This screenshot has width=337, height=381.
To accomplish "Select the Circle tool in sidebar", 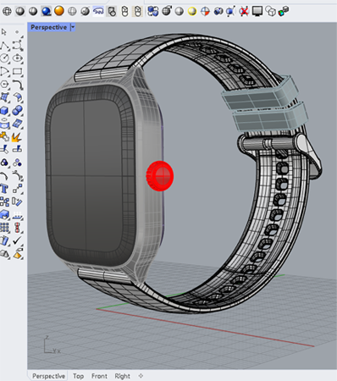I will click(4, 58).
